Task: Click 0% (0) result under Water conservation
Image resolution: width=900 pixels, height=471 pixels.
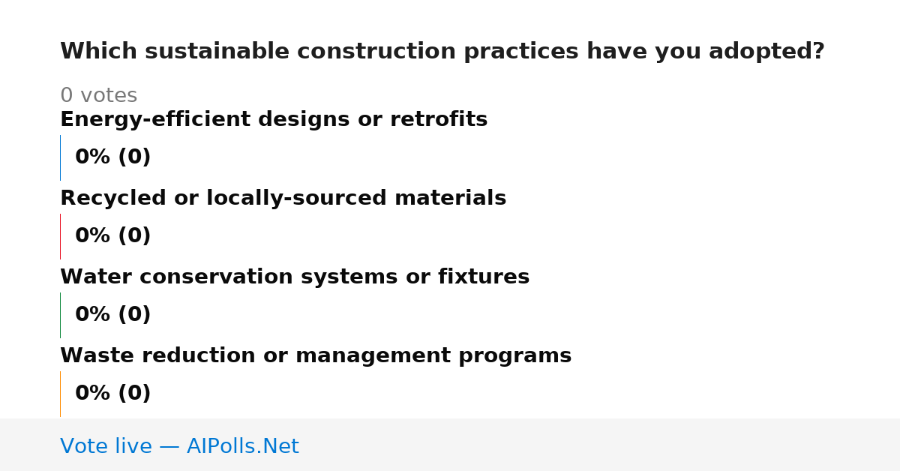Action: pos(113,315)
